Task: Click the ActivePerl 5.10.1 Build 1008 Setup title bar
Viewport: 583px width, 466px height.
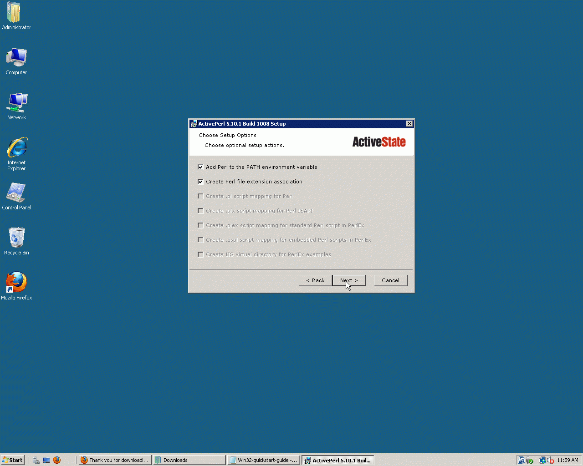Action: (x=301, y=124)
